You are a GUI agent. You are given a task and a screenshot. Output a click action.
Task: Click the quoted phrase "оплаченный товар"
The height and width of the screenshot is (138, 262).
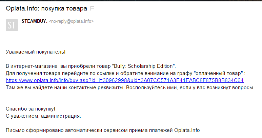[x=219, y=73]
